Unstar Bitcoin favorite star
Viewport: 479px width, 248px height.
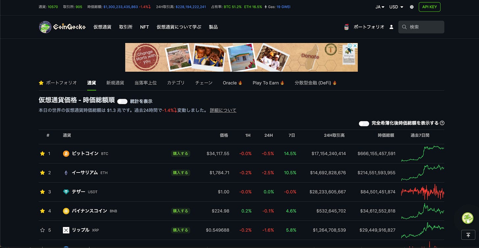click(x=42, y=153)
